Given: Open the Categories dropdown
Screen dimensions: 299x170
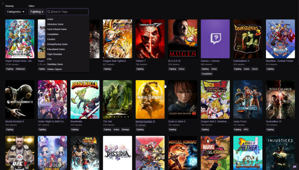Looking at the screenshot, I should [16, 12].
